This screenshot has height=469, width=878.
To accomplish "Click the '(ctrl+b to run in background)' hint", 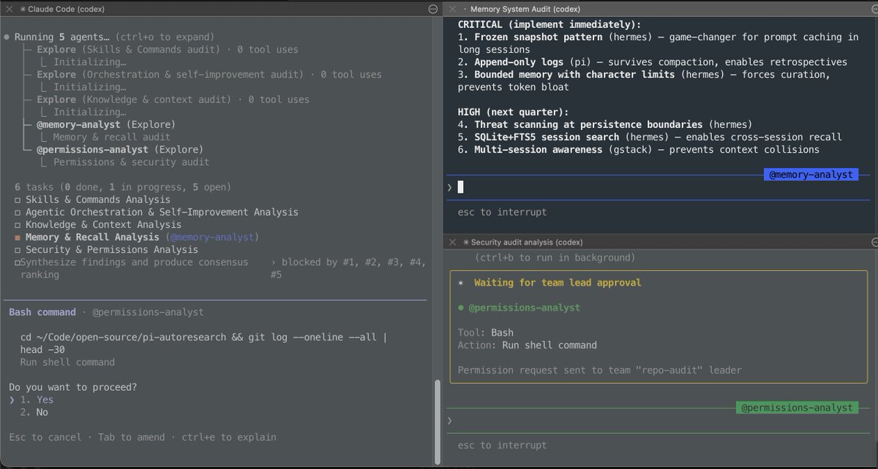I will 555,257.
